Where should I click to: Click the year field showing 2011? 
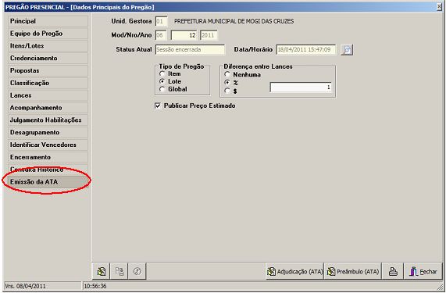tap(209, 36)
